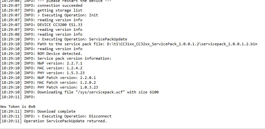This screenshot has width=265, height=129.
Task: Select the 'DEVICE CC3200 ES1.33' log line
Action: (x=60, y=25)
